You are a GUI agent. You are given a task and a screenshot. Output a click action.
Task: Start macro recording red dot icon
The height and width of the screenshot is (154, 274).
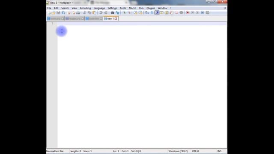188,12
